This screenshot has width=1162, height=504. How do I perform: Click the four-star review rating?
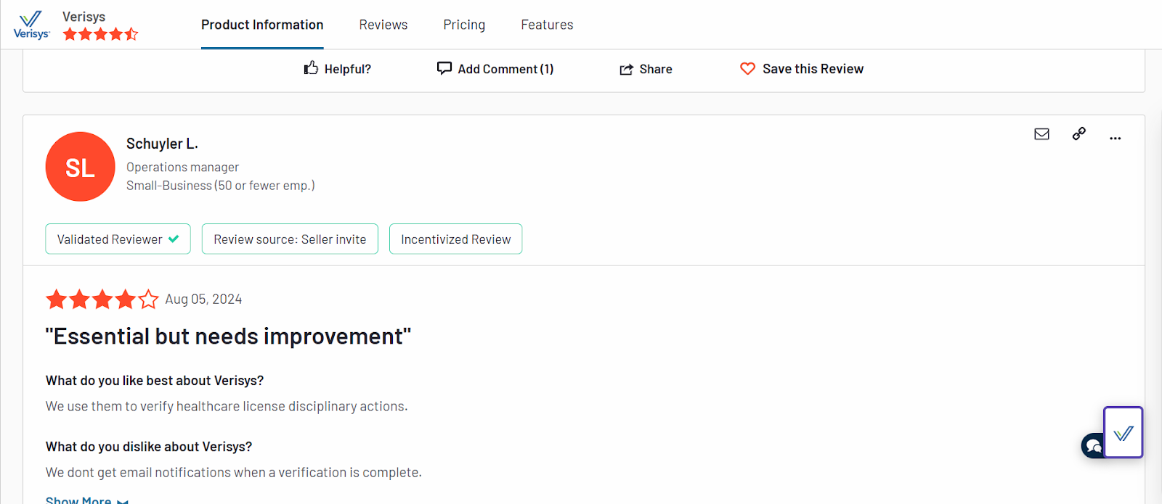click(x=102, y=299)
